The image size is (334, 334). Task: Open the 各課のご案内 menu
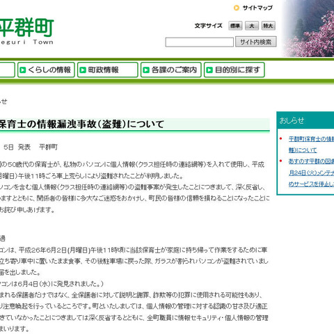coord(170,70)
